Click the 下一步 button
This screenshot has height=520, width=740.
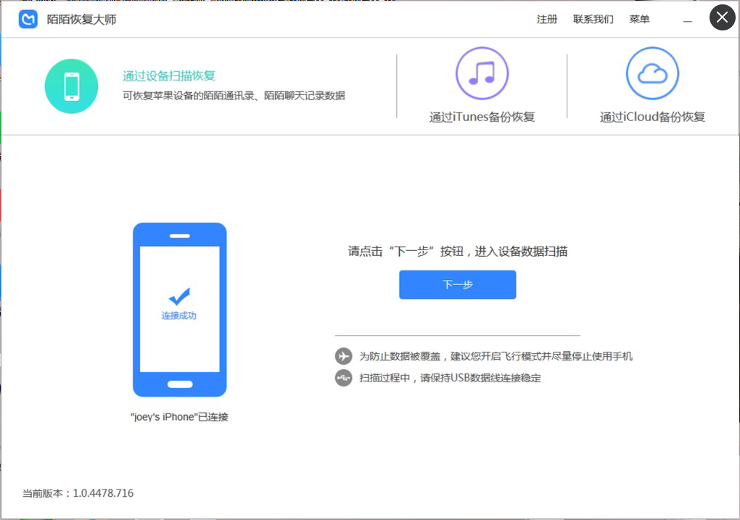(x=457, y=284)
